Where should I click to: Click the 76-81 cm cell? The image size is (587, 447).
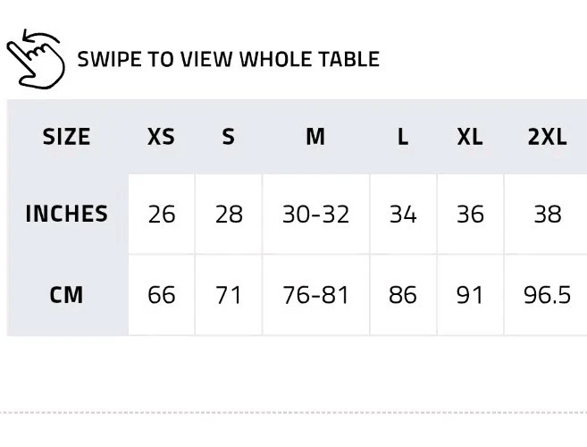point(315,295)
